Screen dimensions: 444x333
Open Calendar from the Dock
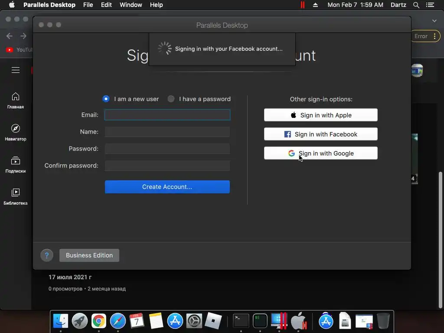[x=137, y=321]
